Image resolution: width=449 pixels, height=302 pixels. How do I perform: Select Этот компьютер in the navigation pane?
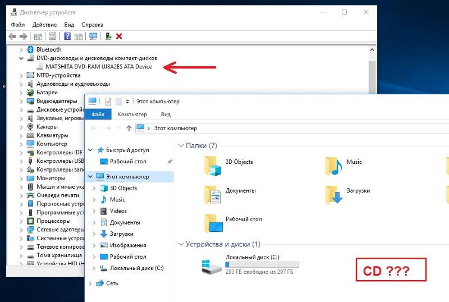click(x=127, y=177)
